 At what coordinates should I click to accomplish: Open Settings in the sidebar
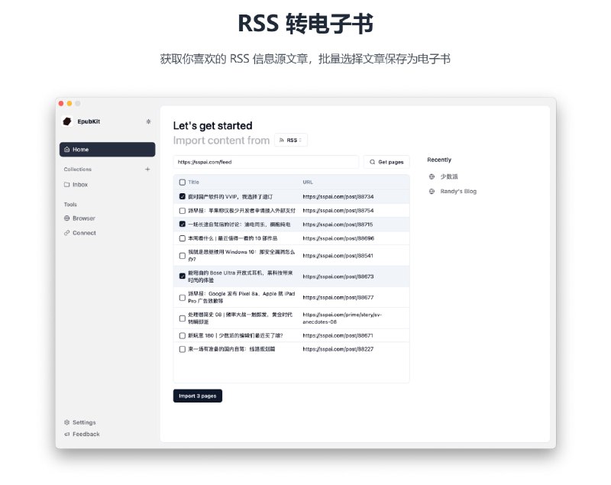(x=83, y=422)
